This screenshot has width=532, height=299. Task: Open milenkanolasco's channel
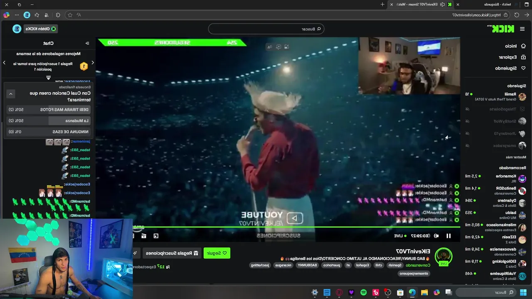point(496,227)
